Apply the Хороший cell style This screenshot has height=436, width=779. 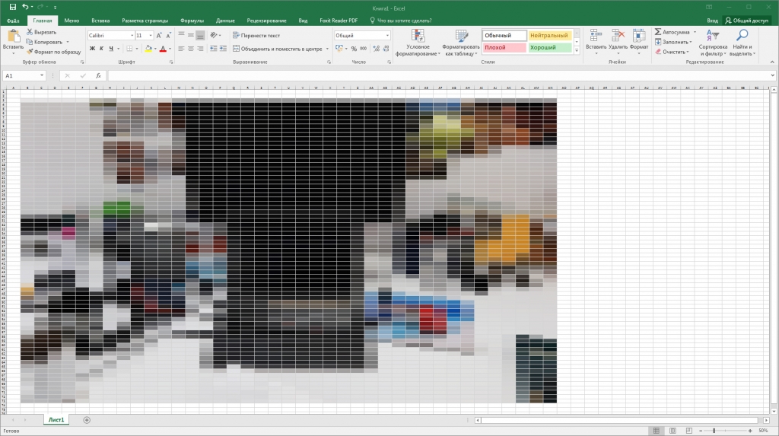pos(549,48)
